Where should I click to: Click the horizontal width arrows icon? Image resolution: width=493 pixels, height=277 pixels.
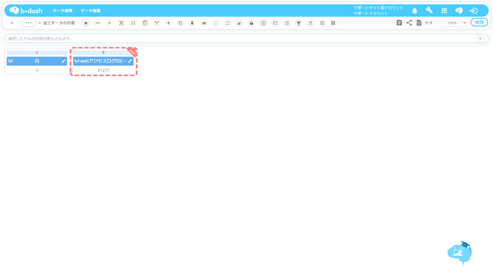pos(429,23)
